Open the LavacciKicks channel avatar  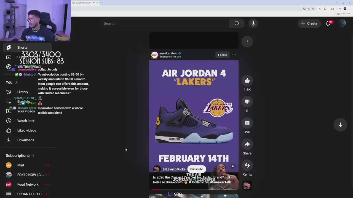(x=157, y=169)
